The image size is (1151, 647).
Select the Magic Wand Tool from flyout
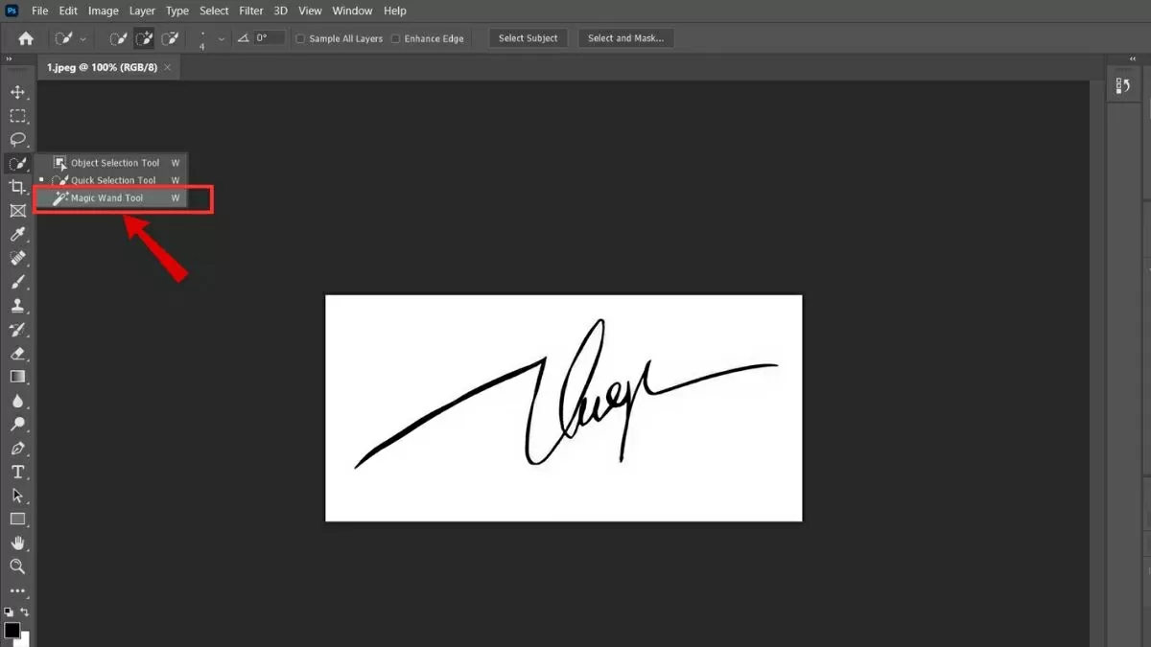tap(107, 198)
